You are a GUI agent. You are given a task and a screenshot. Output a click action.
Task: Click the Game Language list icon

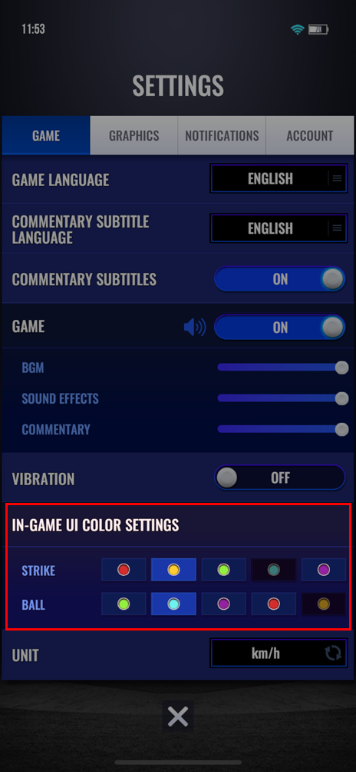click(x=337, y=178)
